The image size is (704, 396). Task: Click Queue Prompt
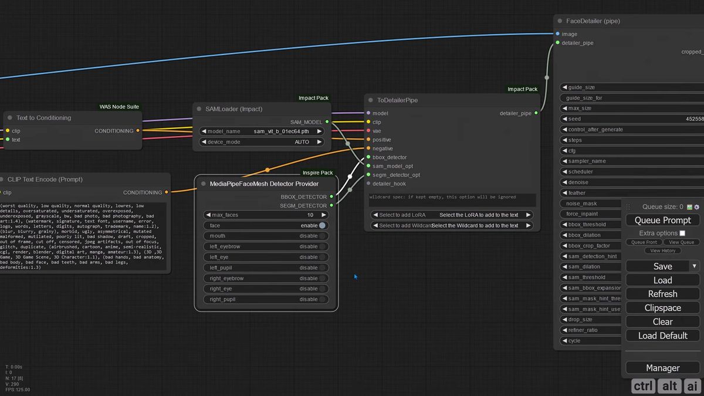click(x=663, y=220)
